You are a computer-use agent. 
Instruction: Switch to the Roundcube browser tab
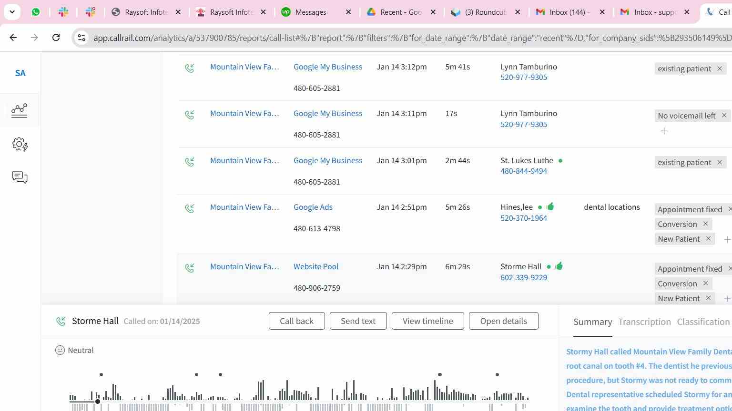pyautogui.click(x=485, y=12)
